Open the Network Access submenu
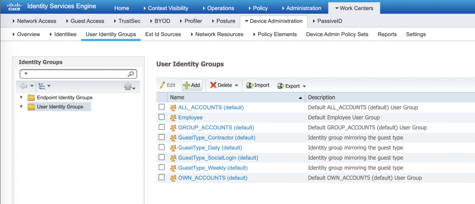 [x=34, y=21]
